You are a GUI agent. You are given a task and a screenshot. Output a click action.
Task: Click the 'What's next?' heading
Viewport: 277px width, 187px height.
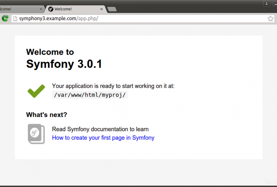46,115
